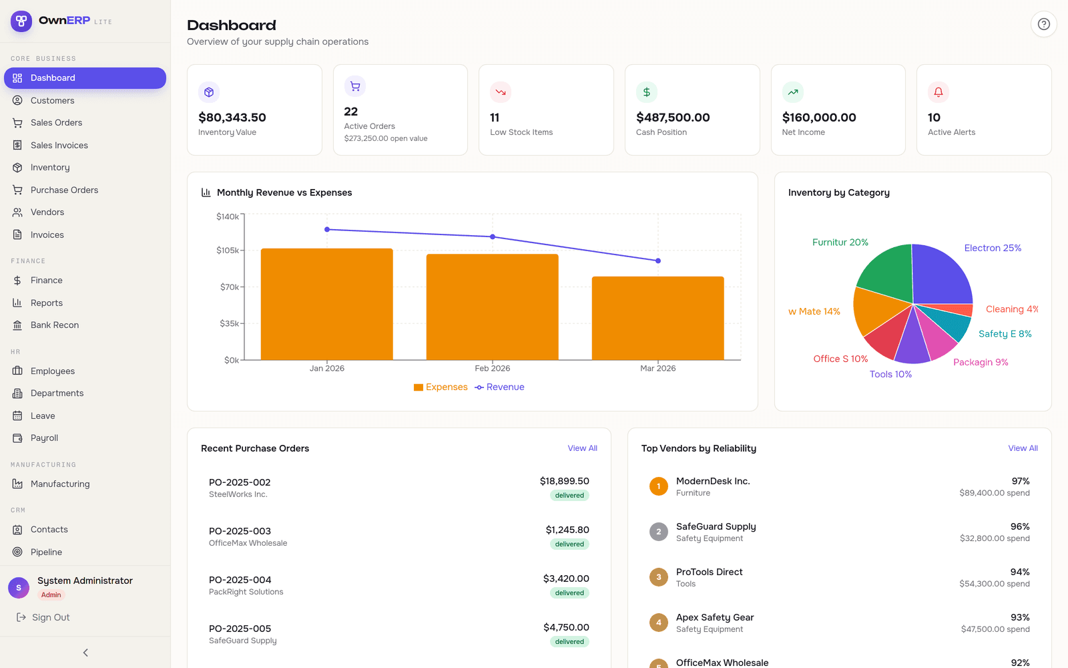Image resolution: width=1068 pixels, height=668 pixels.
Task: Click the Active Orders cart card icon
Action: (x=355, y=86)
